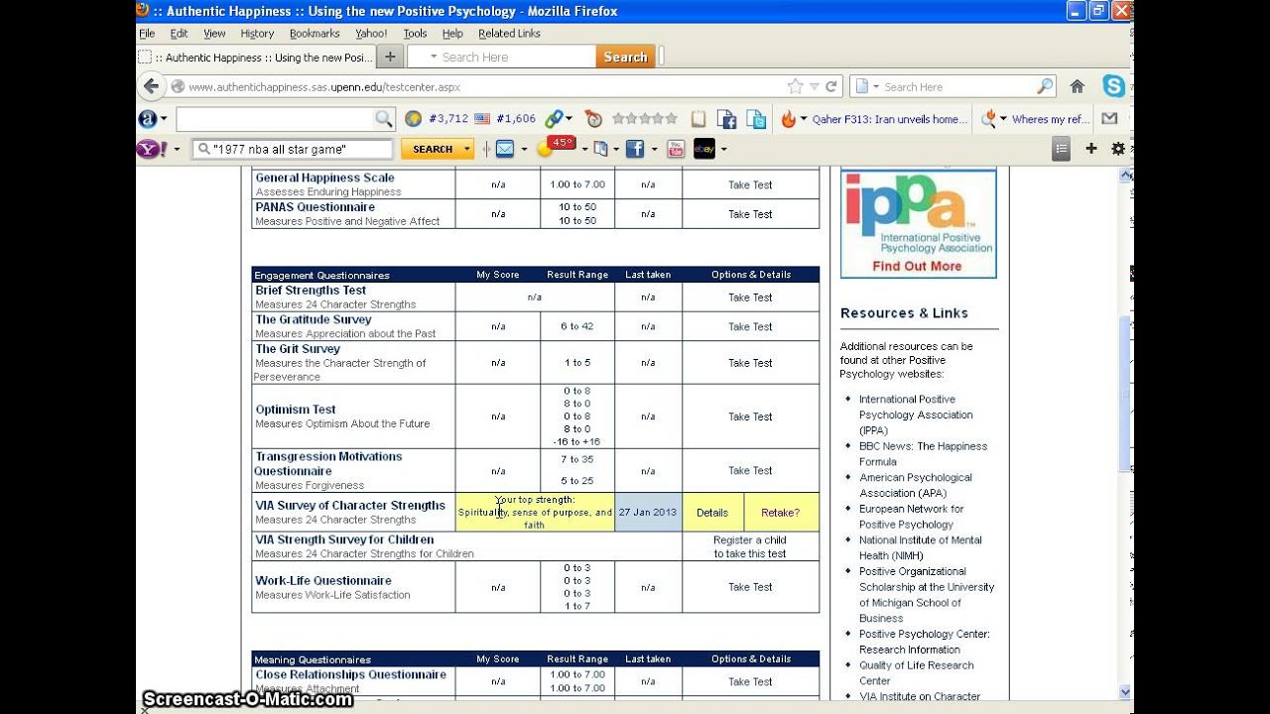Click the Yahoo! logo in toolbar

152,149
